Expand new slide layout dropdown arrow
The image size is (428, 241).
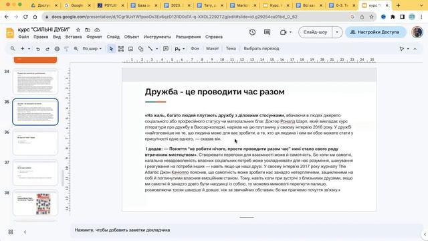(29, 49)
